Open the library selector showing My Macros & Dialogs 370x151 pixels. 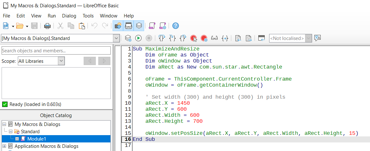coord(60,38)
